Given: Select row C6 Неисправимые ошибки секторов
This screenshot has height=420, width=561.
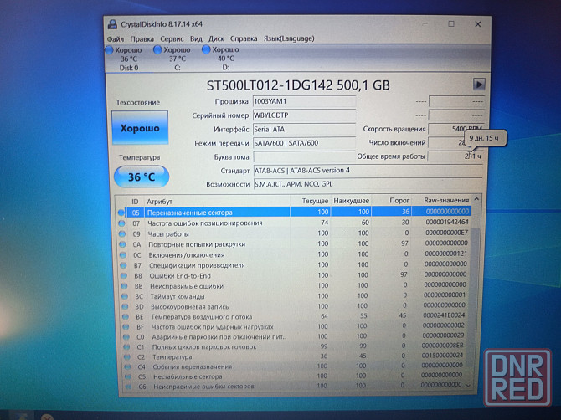Looking at the screenshot, I should click(293, 386).
